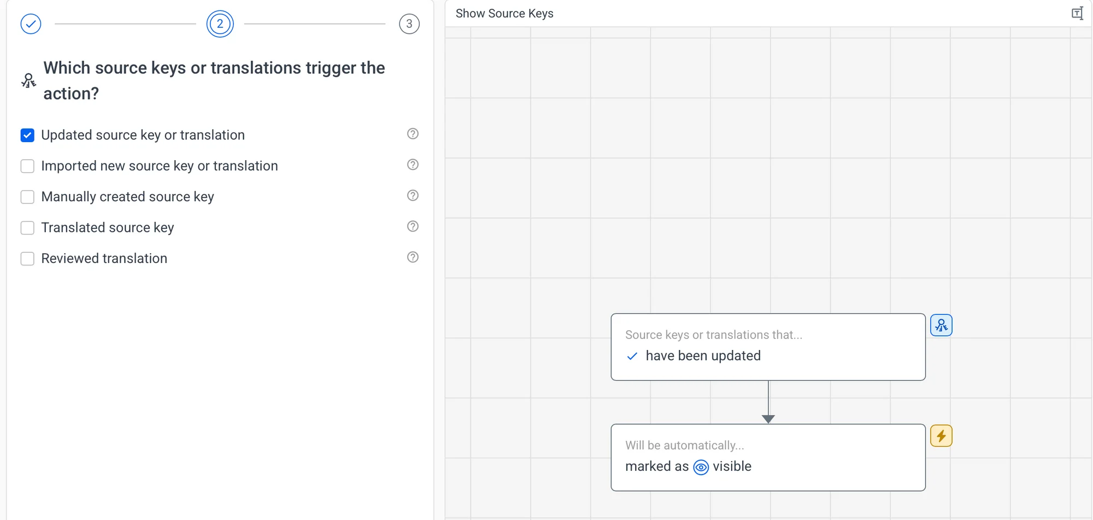Image resolution: width=1093 pixels, height=520 pixels.
Task: Click the rename icon beside Show Source Keys
Action: (x=1077, y=14)
